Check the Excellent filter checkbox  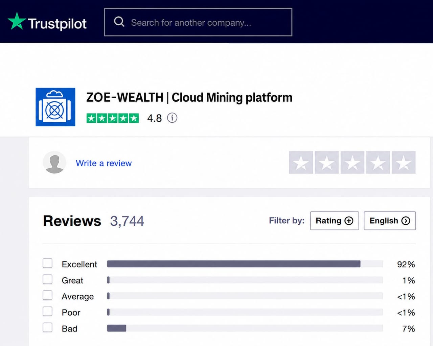click(47, 263)
